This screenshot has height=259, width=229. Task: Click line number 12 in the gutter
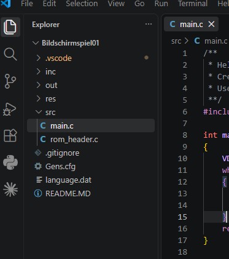point(182,181)
